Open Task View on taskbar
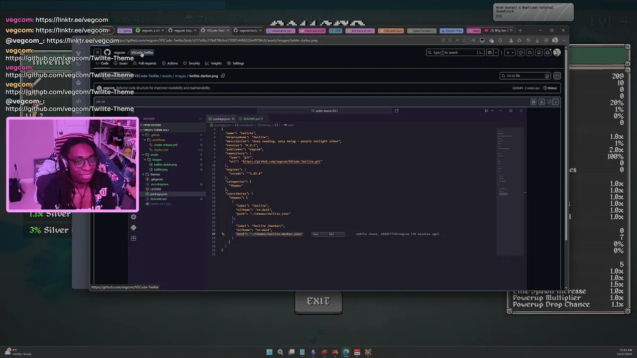 coord(291,352)
